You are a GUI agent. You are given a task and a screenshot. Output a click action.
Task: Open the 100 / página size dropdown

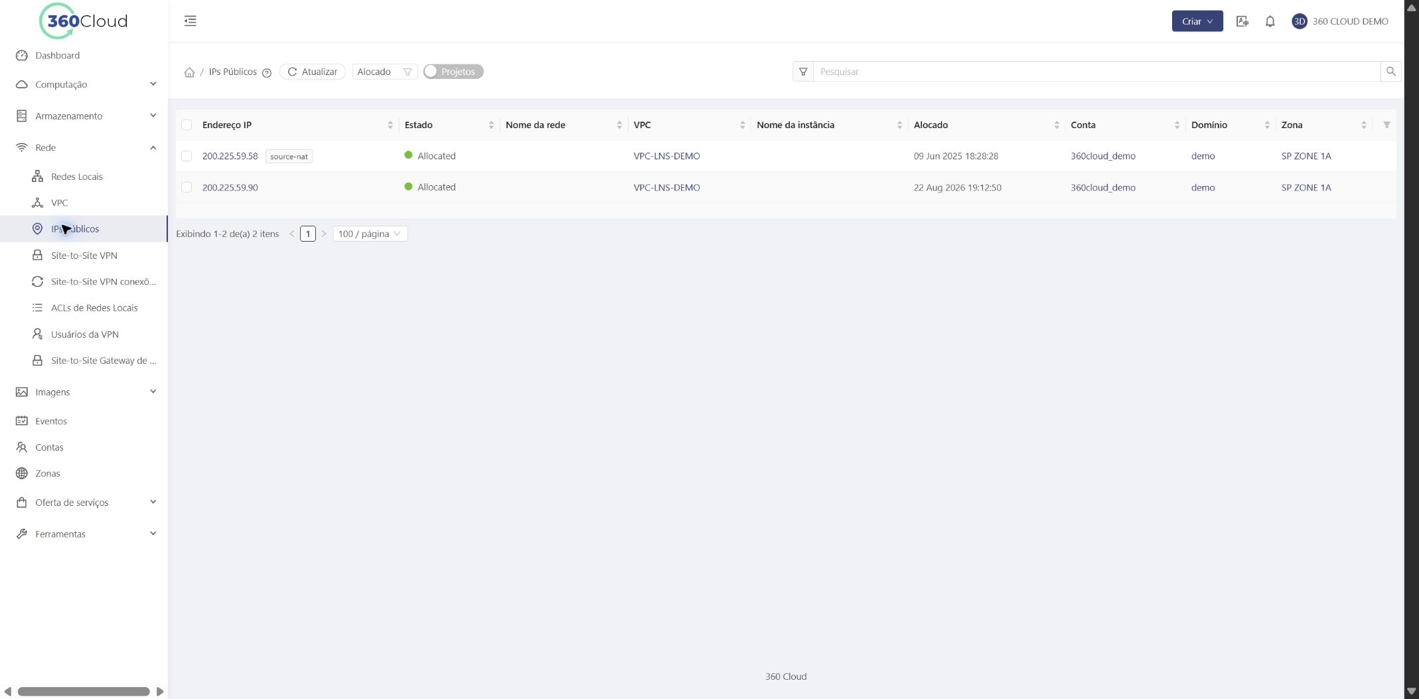(370, 234)
